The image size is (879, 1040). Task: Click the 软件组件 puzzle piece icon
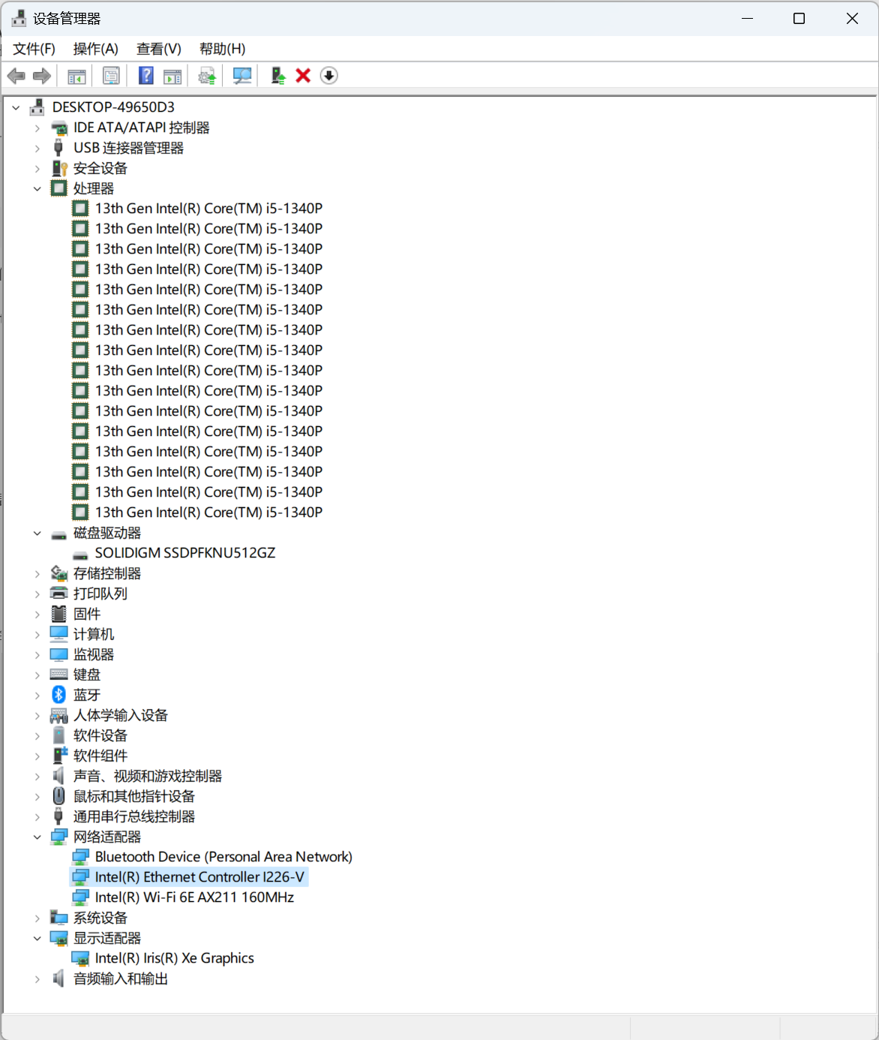(x=59, y=756)
